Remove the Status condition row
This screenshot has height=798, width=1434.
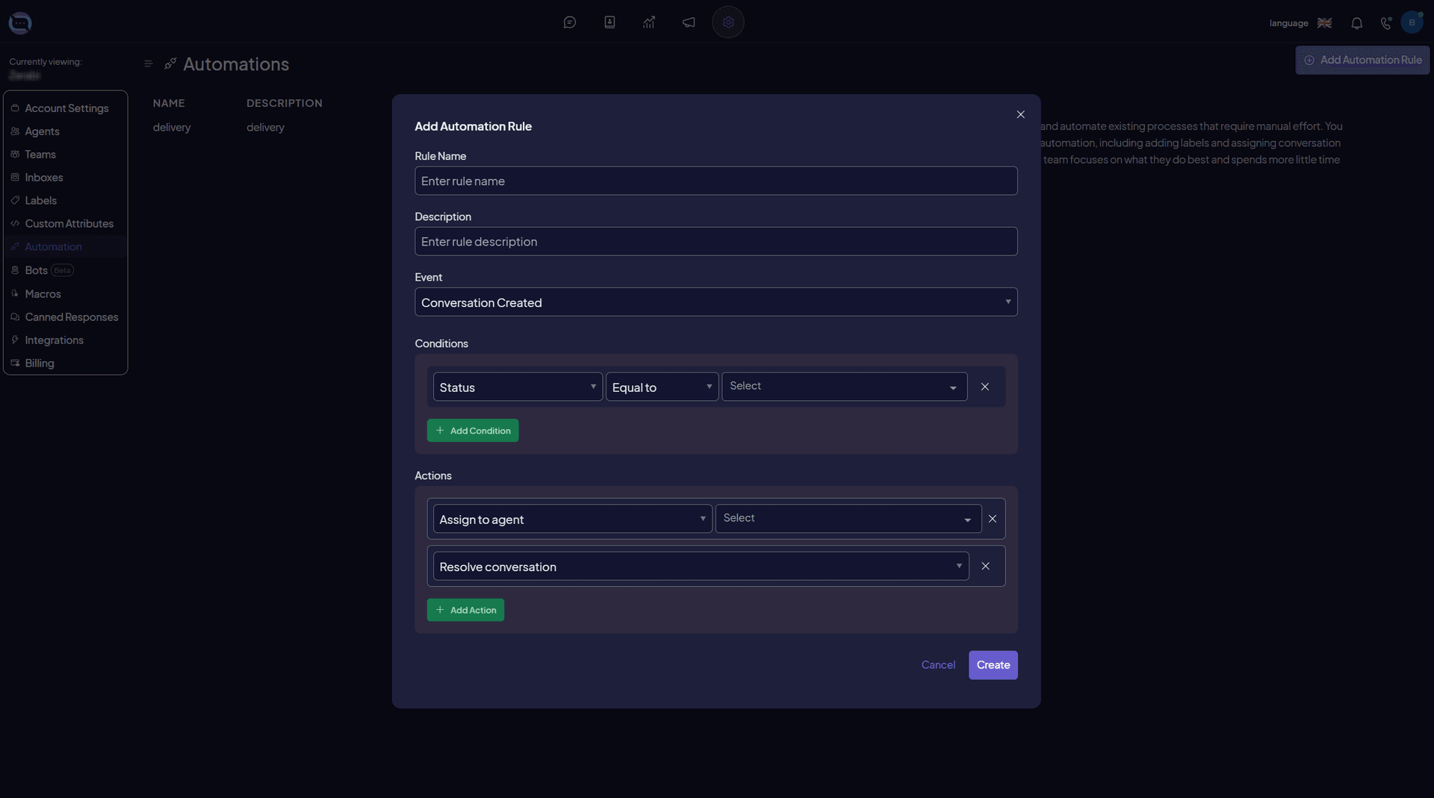(x=984, y=387)
